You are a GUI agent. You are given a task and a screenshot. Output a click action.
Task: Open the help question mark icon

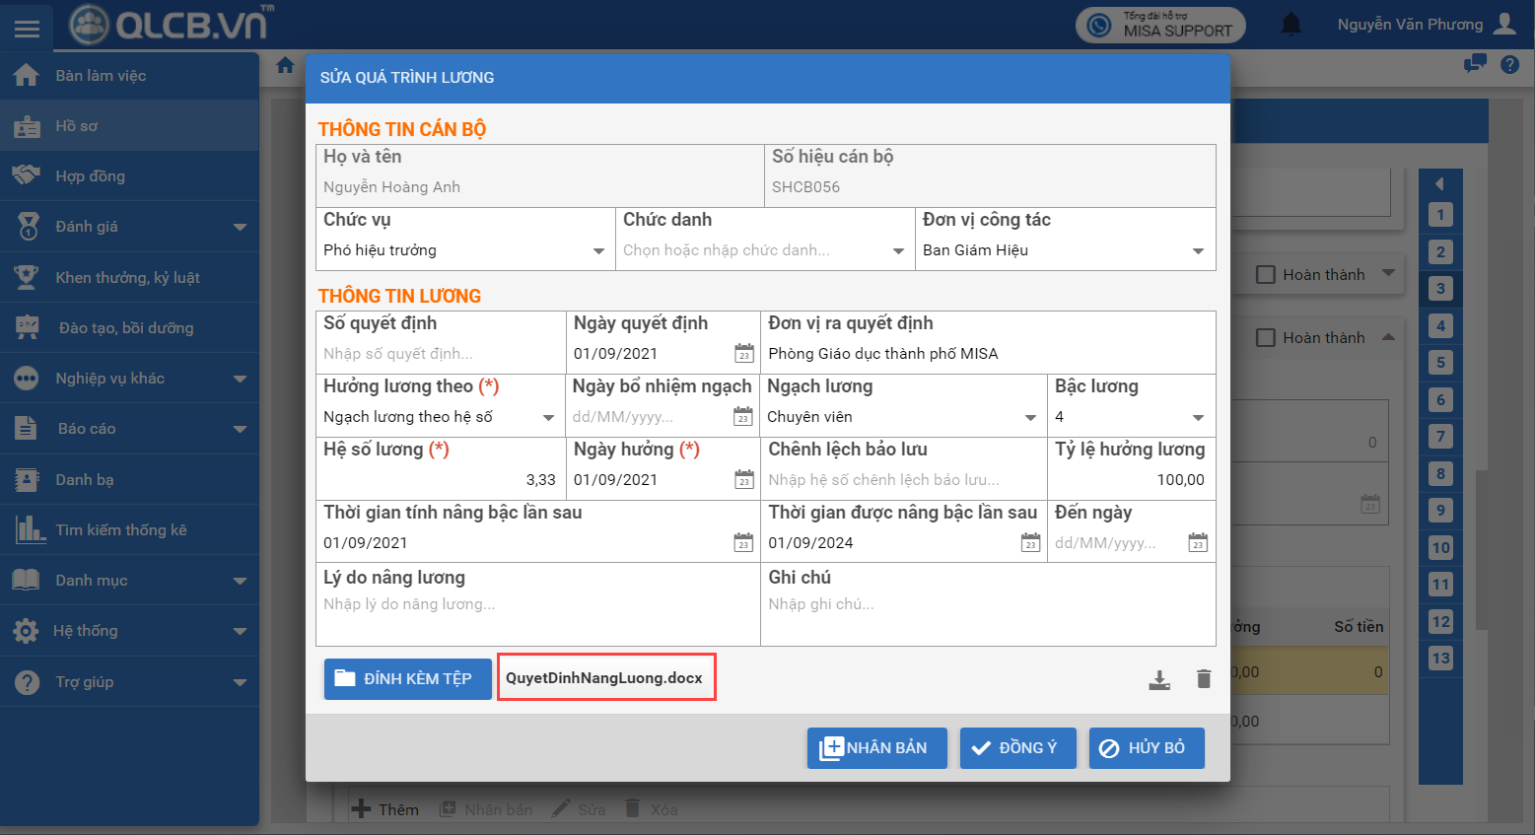[x=1509, y=65]
